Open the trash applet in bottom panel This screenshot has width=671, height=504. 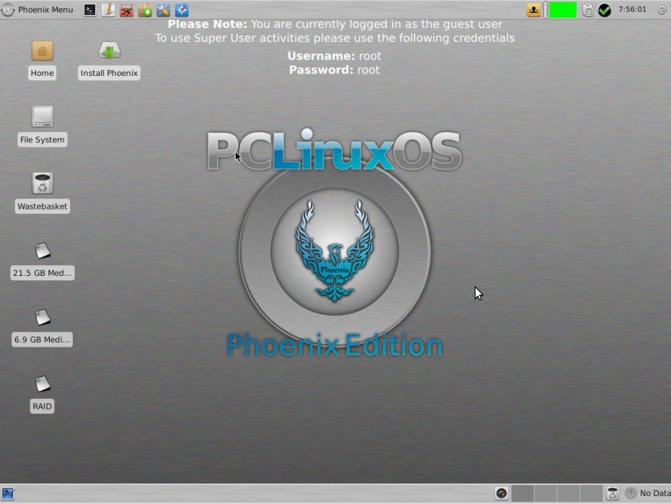pyautogui.click(x=613, y=493)
